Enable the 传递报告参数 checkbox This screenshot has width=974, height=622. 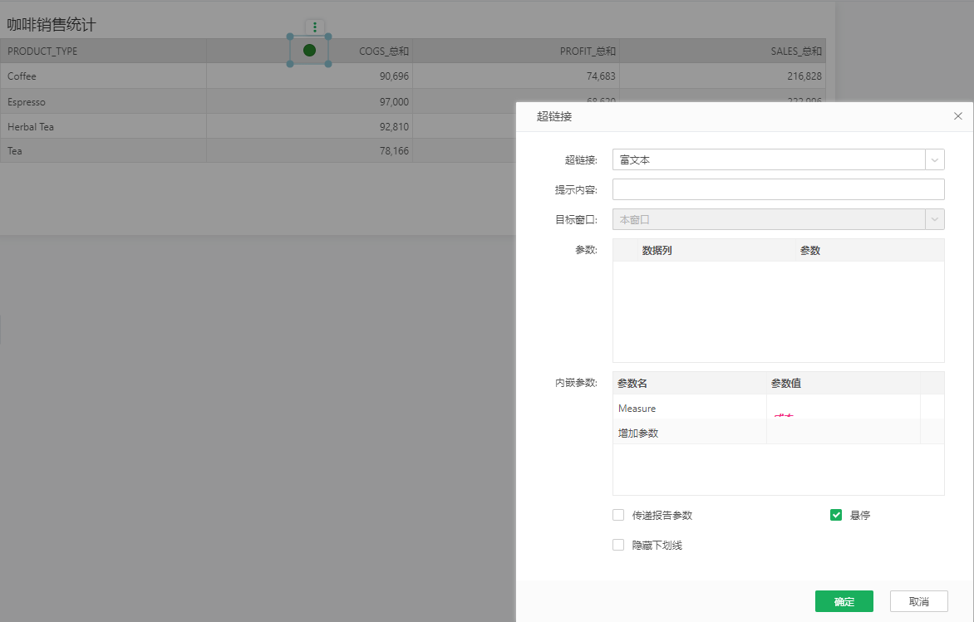[x=618, y=515]
